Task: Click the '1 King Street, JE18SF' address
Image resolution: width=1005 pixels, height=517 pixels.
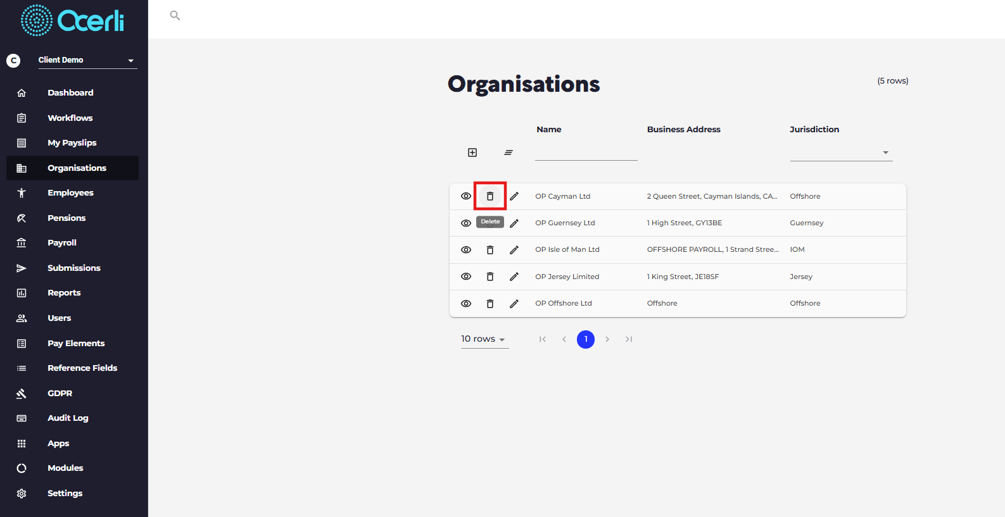Action: tap(683, 277)
